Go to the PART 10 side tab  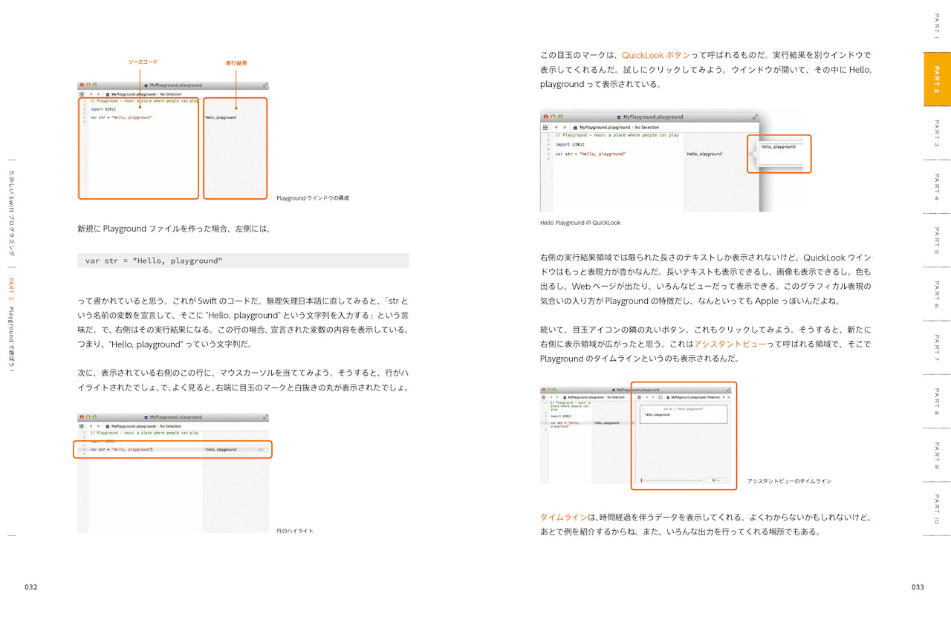[x=937, y=509]
